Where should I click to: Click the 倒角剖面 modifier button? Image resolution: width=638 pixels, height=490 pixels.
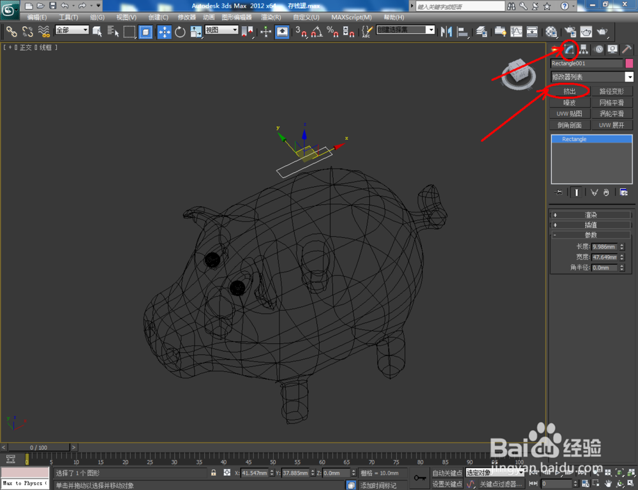point(570,125)
